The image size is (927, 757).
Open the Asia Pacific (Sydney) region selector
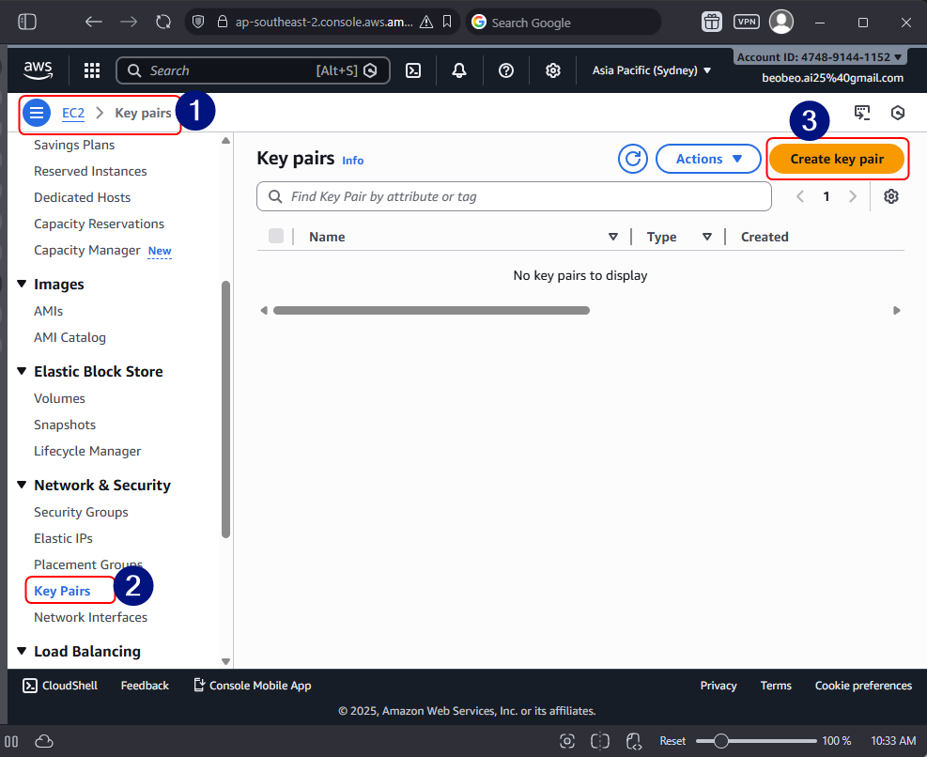(x=651, y=70)
